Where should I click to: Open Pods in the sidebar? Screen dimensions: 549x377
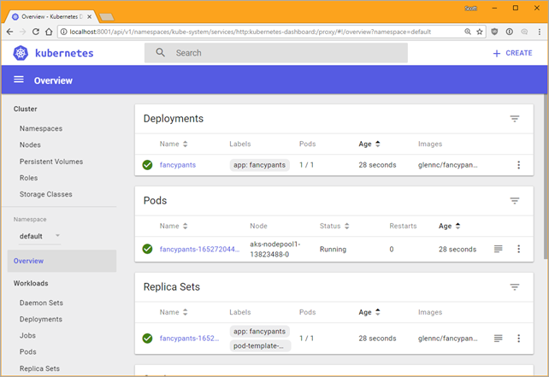click(28, 352)
